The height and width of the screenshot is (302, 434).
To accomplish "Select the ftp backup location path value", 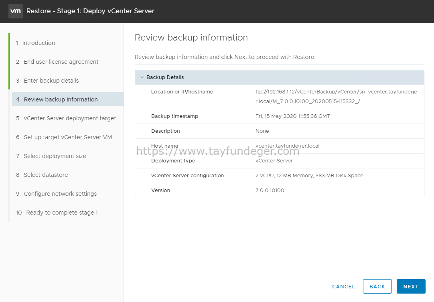I will pos(336,96).
